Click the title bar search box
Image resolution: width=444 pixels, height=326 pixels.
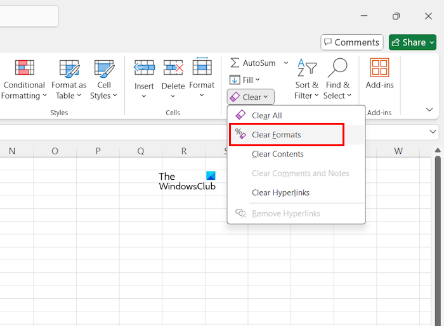(29, 16)
